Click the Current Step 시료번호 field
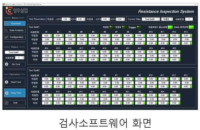This screenshot has height=130, width=200. (x=189, y=19)
